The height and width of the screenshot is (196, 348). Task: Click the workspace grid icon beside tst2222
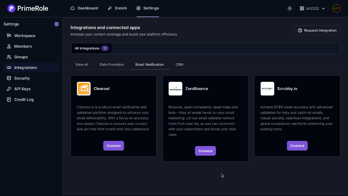click(x=302, y=8)
